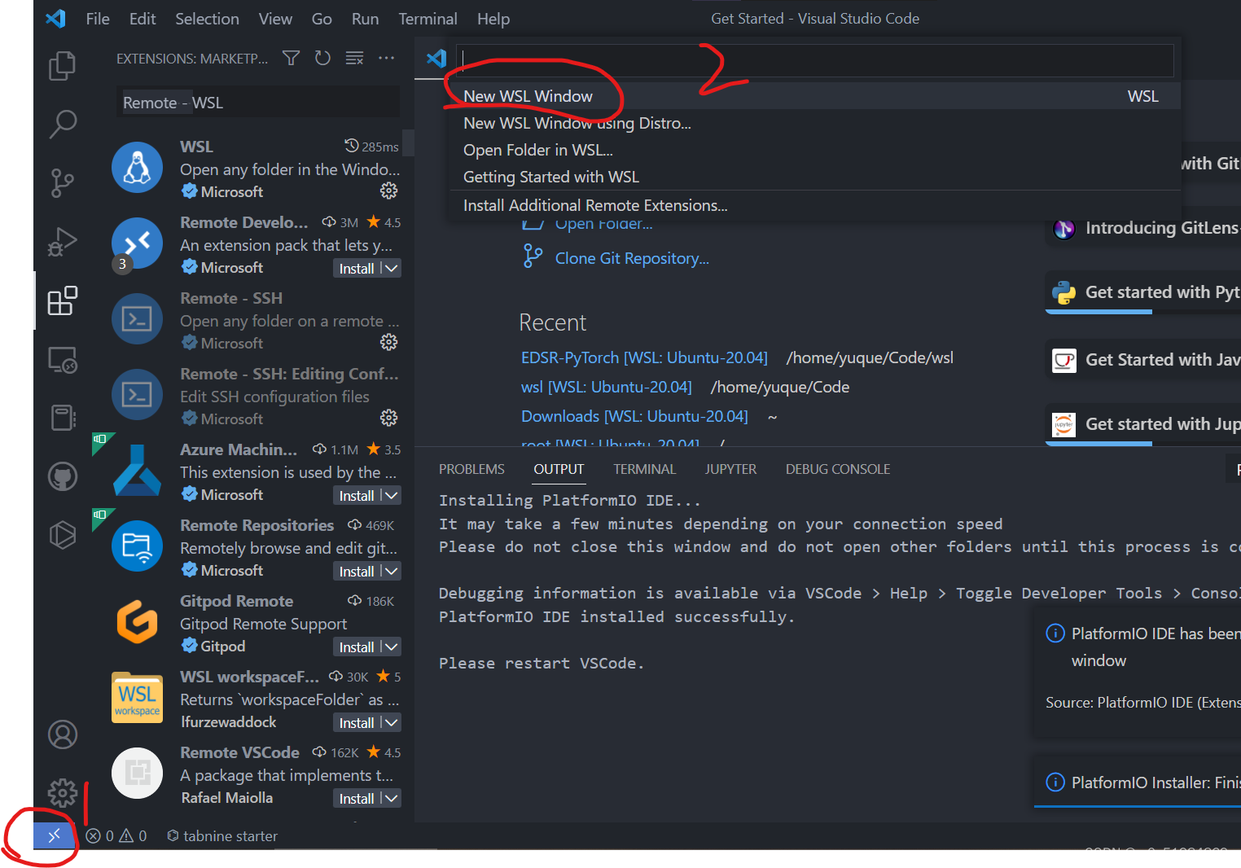Open settings gear for WSL extension

(x=389, y=191)
